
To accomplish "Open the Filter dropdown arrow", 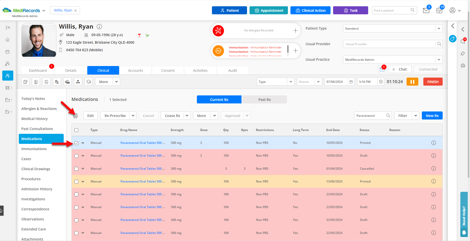I will click(416, 116).
